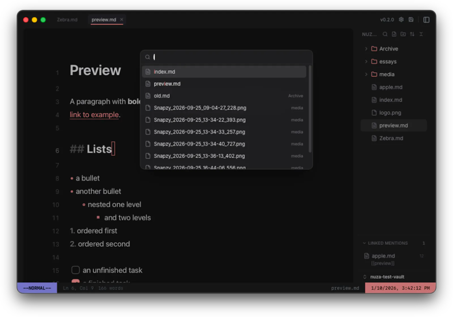Expand the essays folder chevron

366,61
